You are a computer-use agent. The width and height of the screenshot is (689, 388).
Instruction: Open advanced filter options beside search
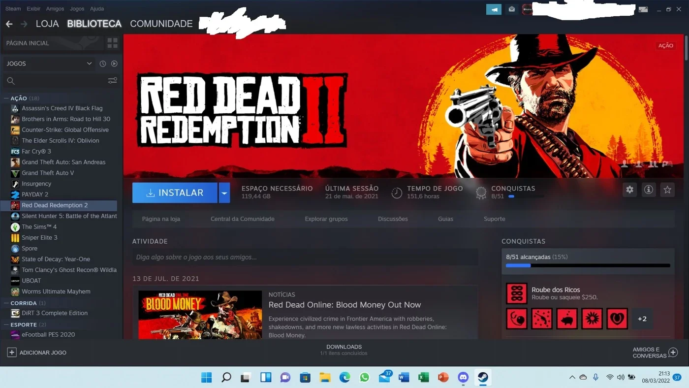113,81
